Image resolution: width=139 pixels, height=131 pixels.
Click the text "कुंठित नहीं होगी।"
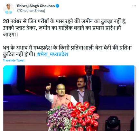(x=19, y=54)
